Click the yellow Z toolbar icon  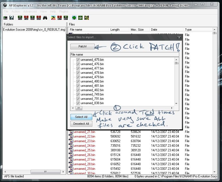87,18
